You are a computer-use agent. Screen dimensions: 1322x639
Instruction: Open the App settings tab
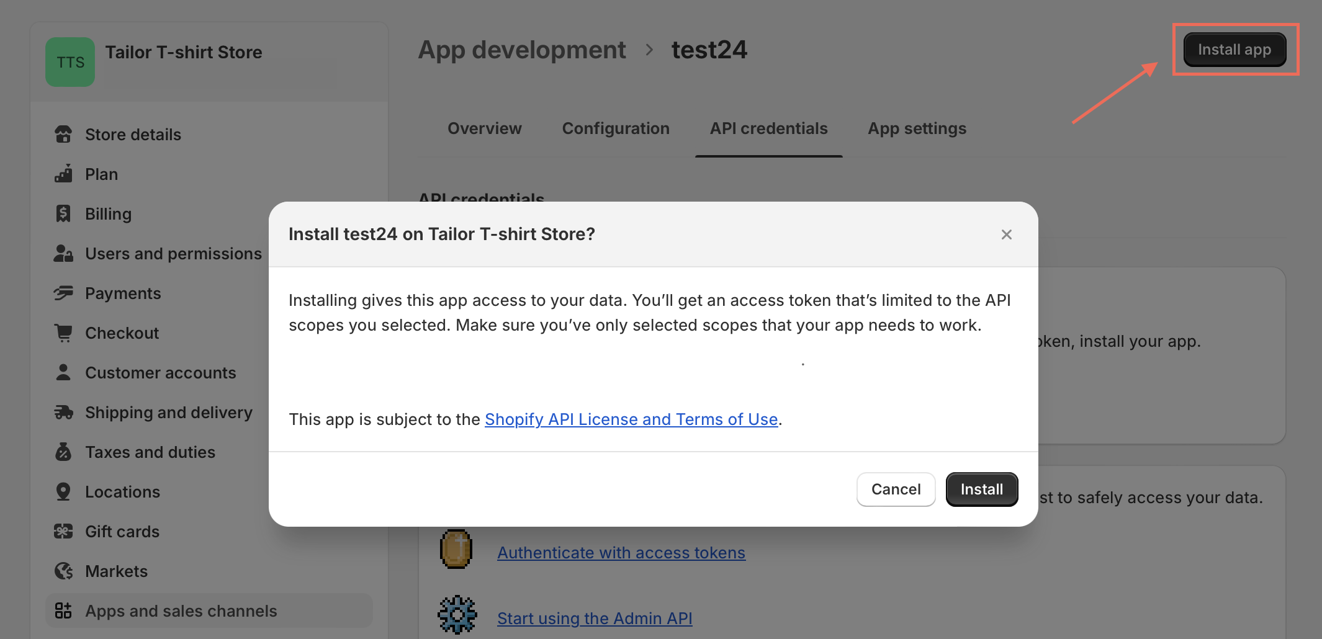(917, 128)
